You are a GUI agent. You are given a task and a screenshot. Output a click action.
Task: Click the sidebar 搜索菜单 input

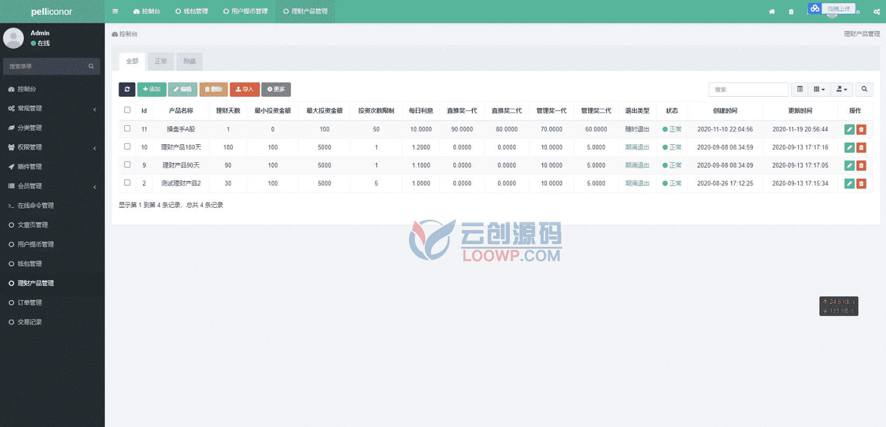coord(45,66)
